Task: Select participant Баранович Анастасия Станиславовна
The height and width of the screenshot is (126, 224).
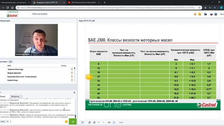Action: click(x=22, y=77)
